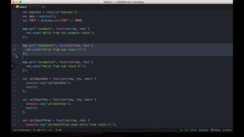Click line number 18 in the gutter

pos(14,83)
